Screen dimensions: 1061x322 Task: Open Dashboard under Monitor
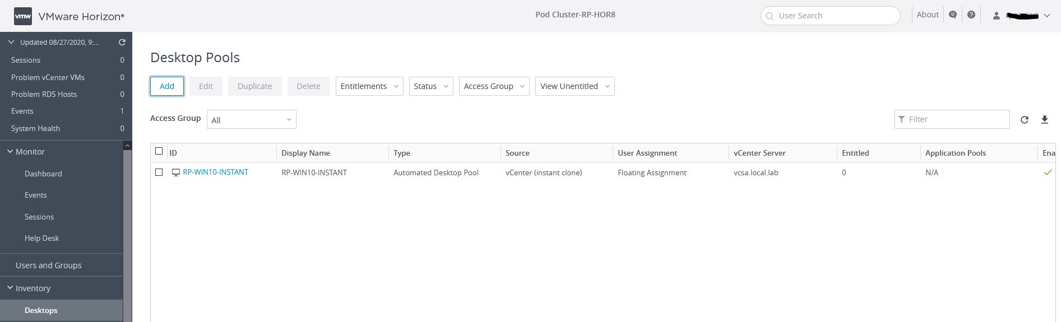click(43, 174)
